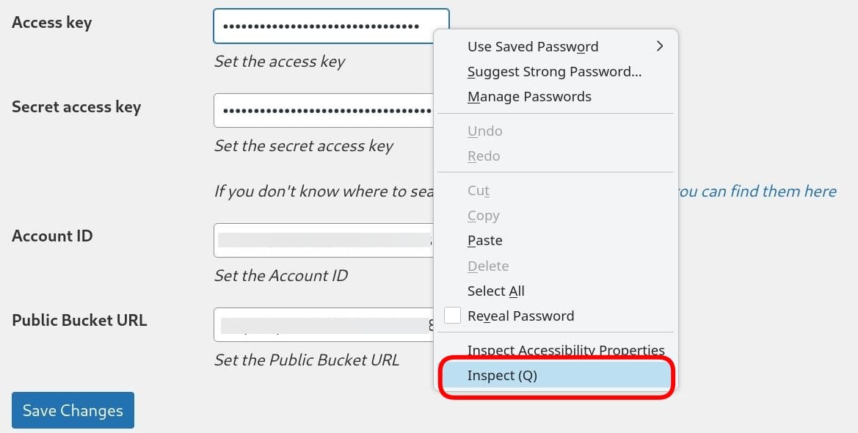This screenshot has width=858, height=433.
Task: Click into the Secret access key field
Action: pyautogui.click(x=323, y=111)
